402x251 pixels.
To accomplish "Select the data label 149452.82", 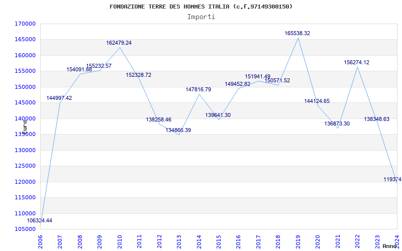I will coord(238,84).
